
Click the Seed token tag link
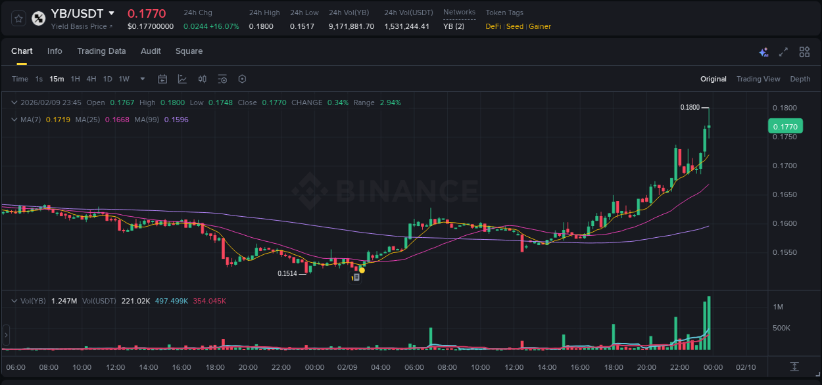515,26
